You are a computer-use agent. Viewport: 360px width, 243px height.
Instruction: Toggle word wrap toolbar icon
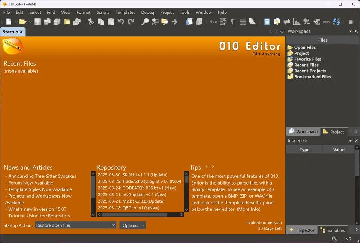coord(223,22)
